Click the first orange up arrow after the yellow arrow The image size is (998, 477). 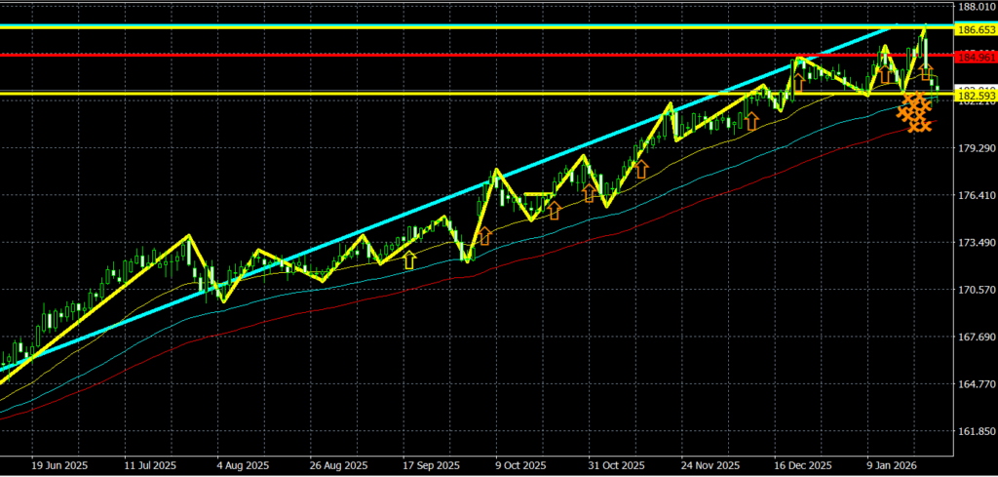click(x=484, y=236)
